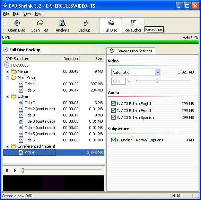Collapse the Main Movie folder node
201x200 pixels.
(7, 78)
